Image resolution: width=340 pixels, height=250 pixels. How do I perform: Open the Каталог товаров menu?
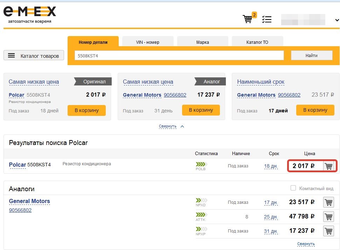(34, 56)
